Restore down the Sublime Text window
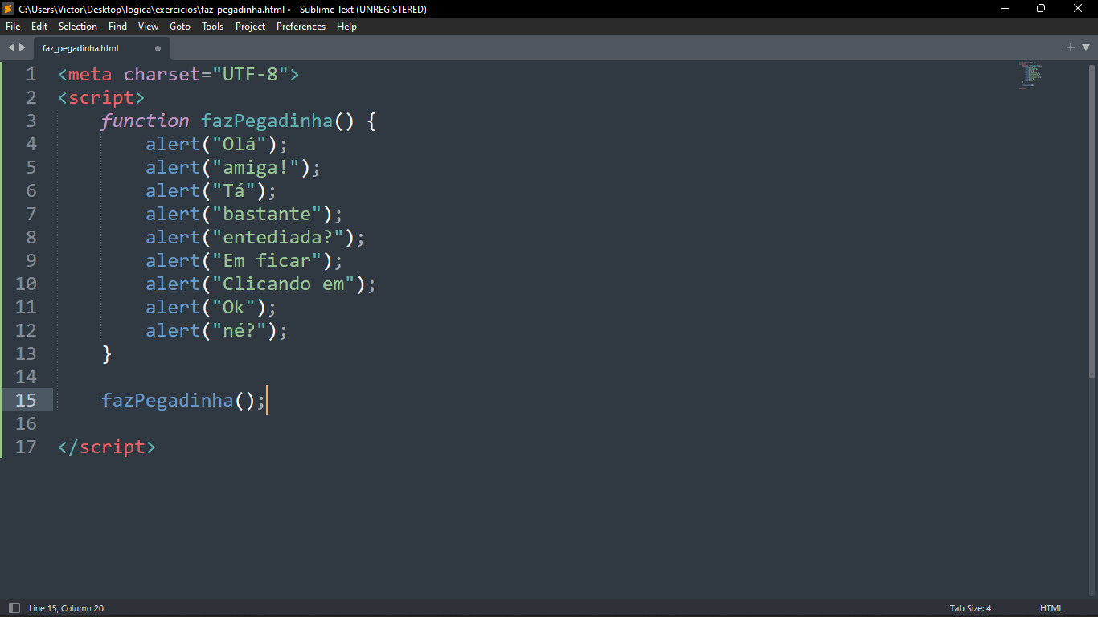Screen dimensions: 1098x617 [x=1041, y=9]
